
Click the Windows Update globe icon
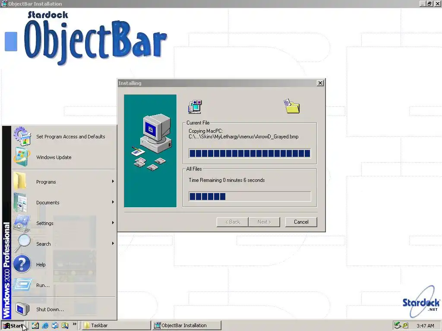[x=22, y=157]
